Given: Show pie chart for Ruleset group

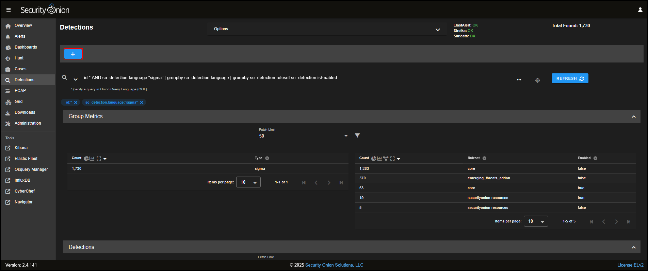Looking at the screenshot, I should click(x=374, y=159).
